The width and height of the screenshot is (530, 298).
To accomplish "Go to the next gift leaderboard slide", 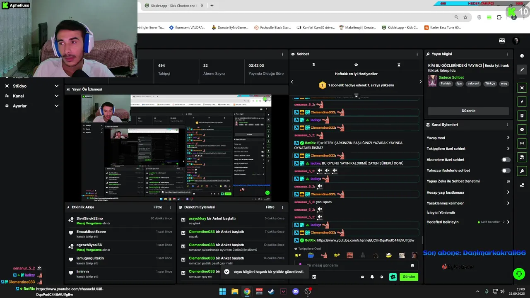I will tap(420, 82).
